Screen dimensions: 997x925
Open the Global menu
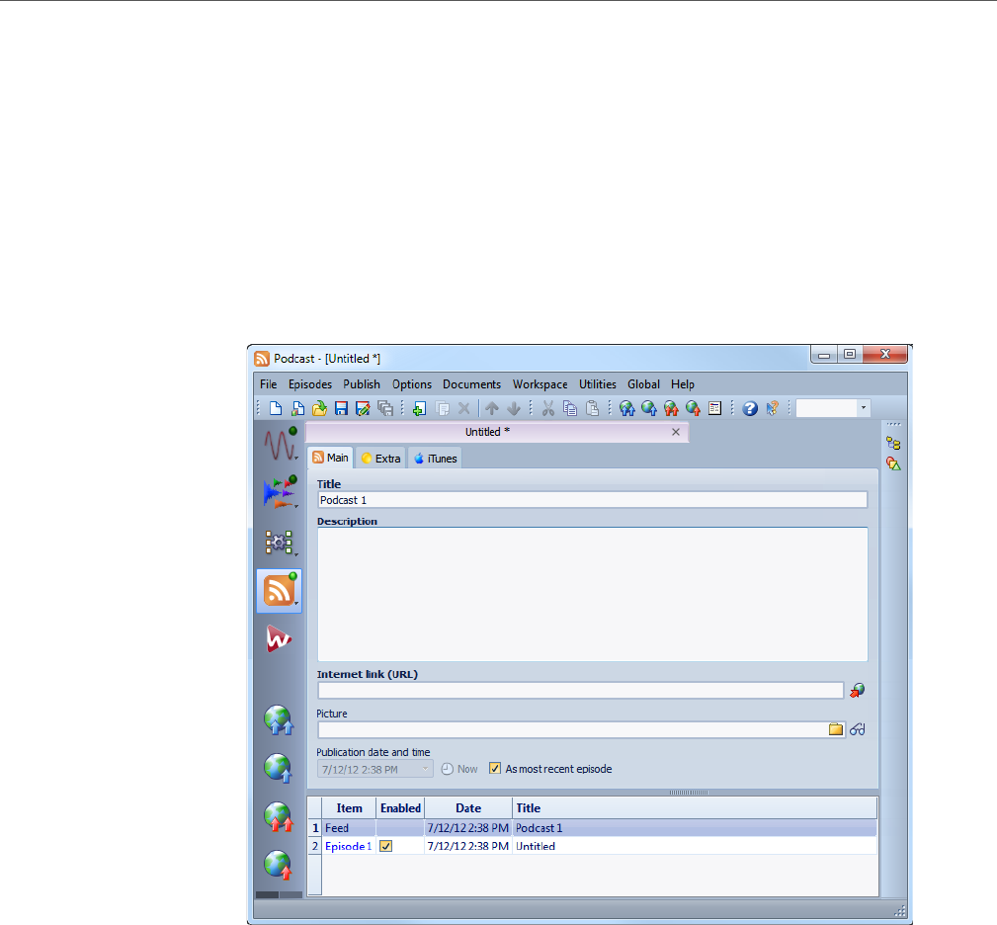pos(643,384)
